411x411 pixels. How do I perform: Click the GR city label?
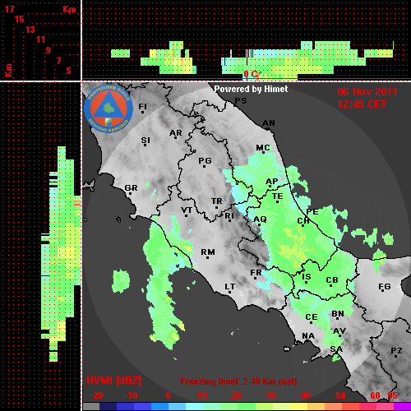(131, 189)
